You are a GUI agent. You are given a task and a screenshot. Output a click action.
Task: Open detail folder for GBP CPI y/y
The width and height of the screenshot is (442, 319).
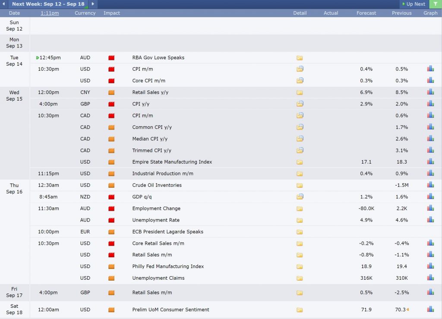[300, 104]
